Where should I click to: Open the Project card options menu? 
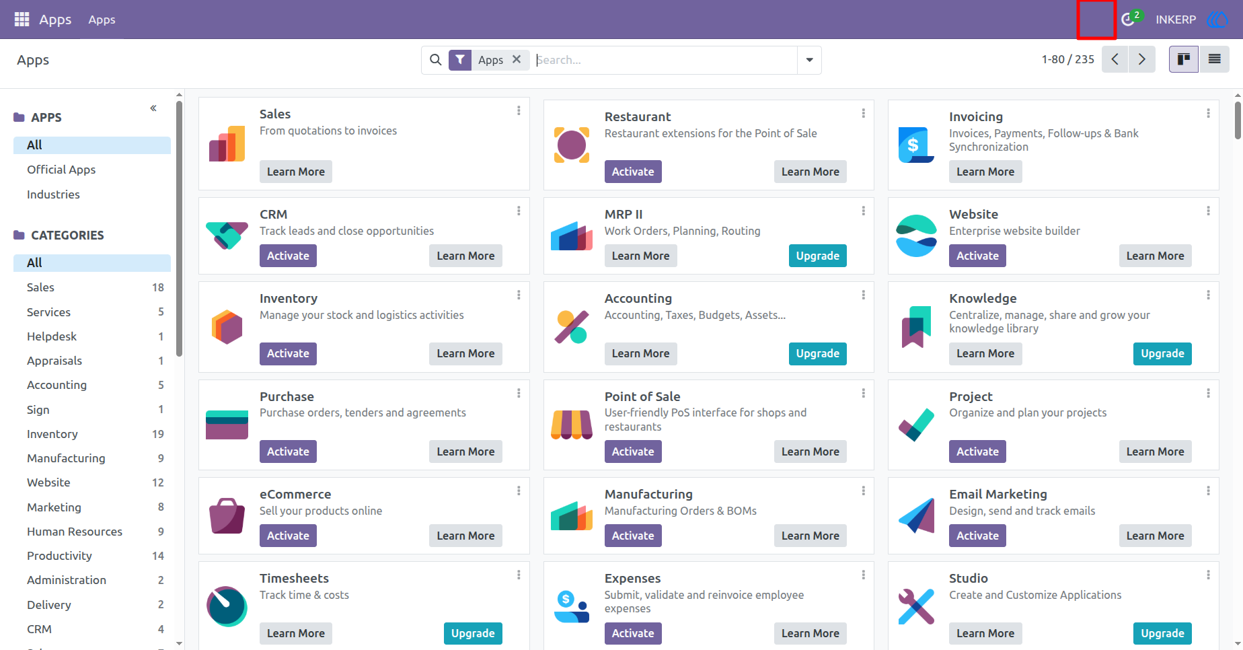[x=1208, y=394]
